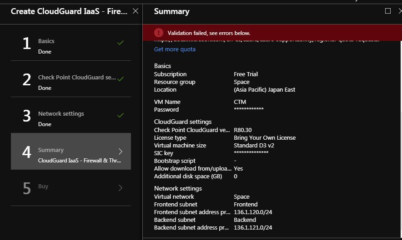Image resolution: width=402 pixels, height=240 pixels.
Task: Click the red validation error icon
Action: 158,33
